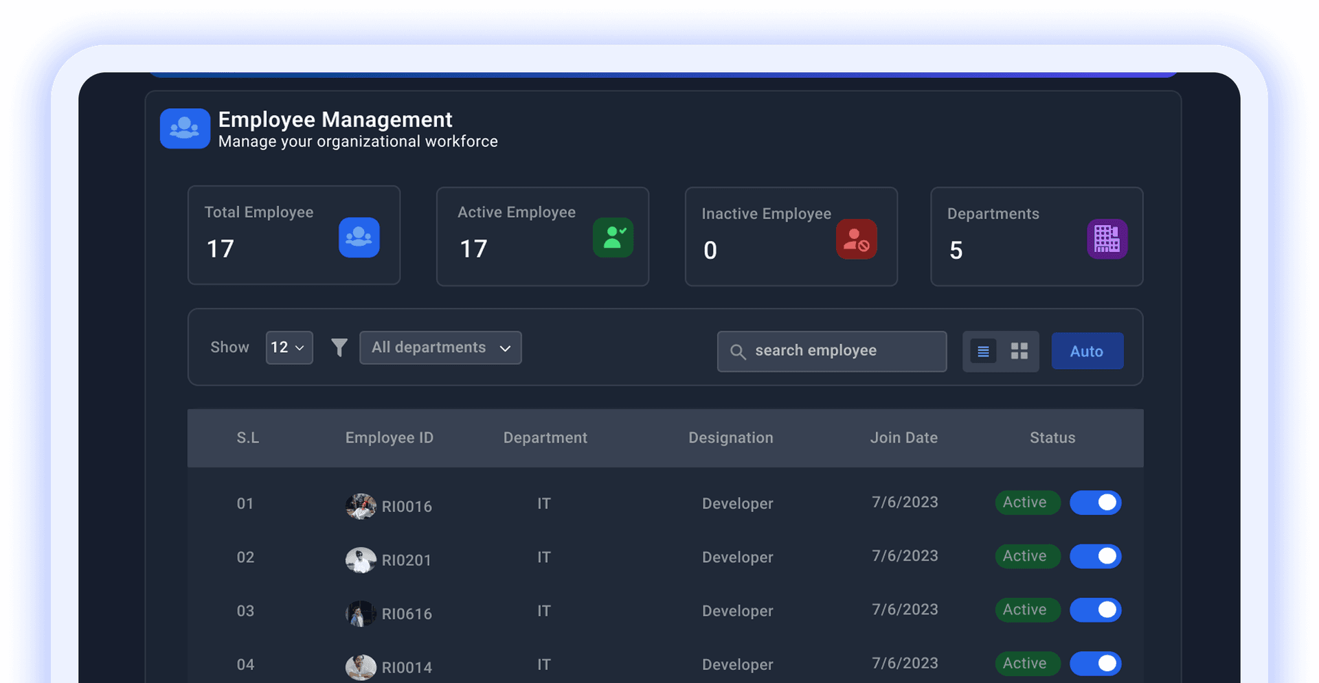Open the filter funnel icon
This screenshot has width=1319, height=683.
click(x=339, y=347)
